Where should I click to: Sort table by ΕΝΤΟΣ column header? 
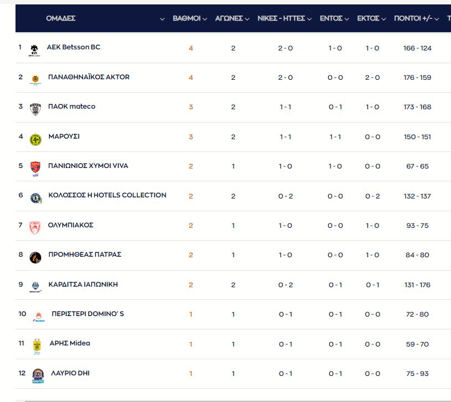pos(334,18)
